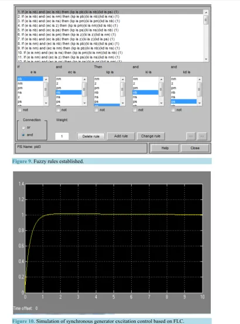Click the 'kp is' list scrollbar thumb
Screen dimensions: 240x324
[x=123, y=89]
